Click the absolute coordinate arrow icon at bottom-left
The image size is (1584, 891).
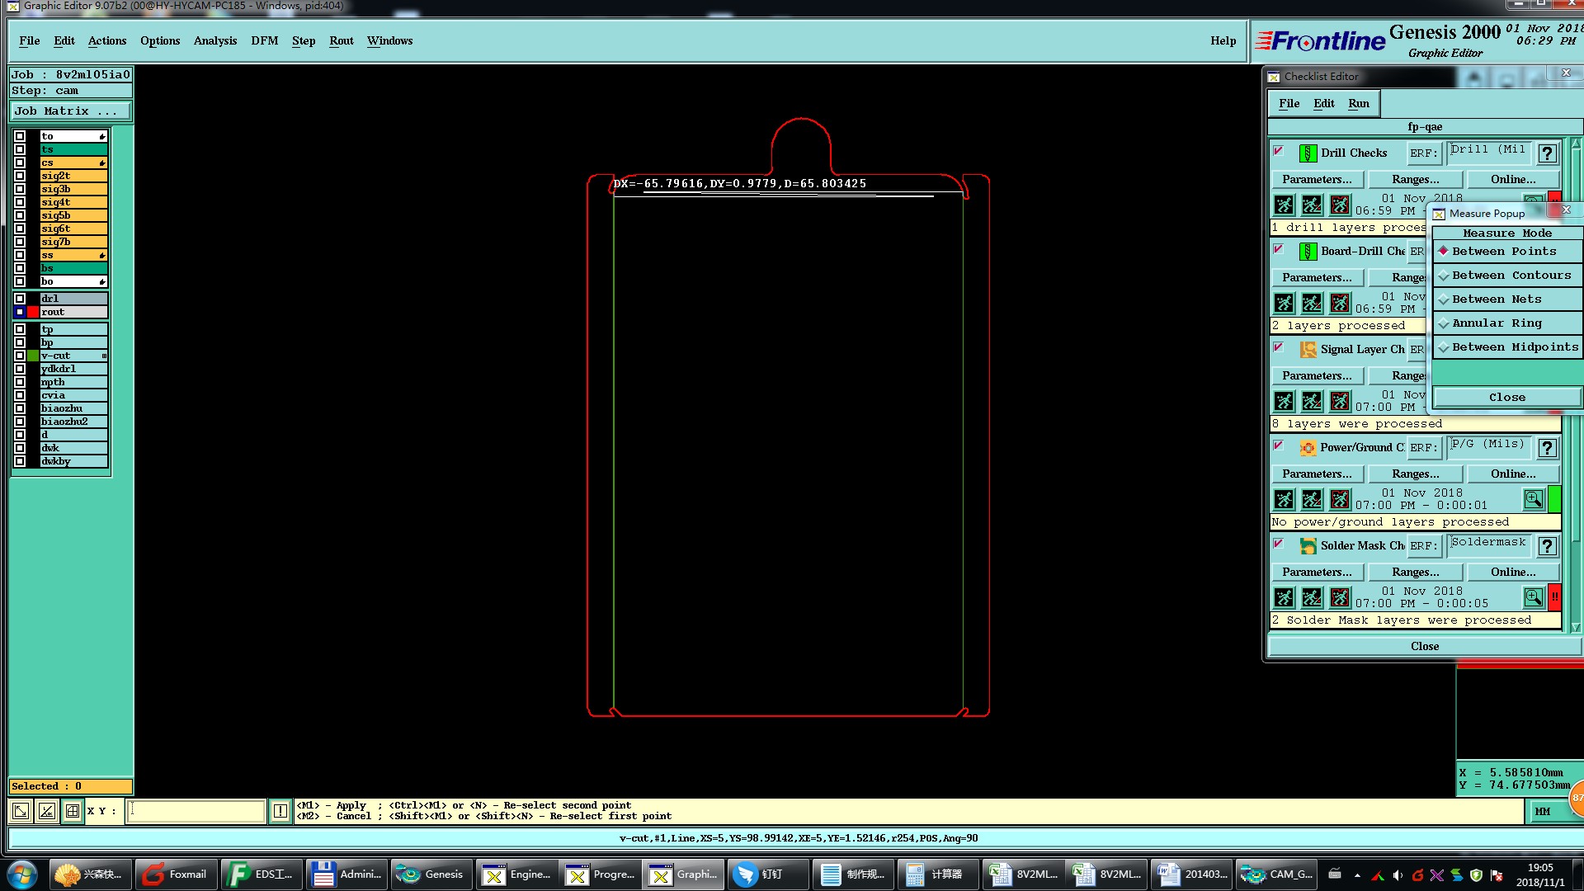[21, 811]
